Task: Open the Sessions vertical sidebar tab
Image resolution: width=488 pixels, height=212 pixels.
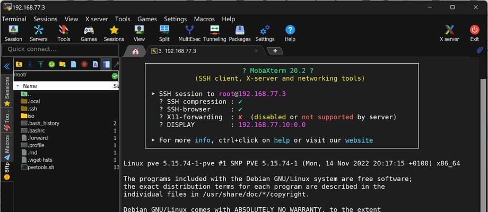Action: [7, 91]
